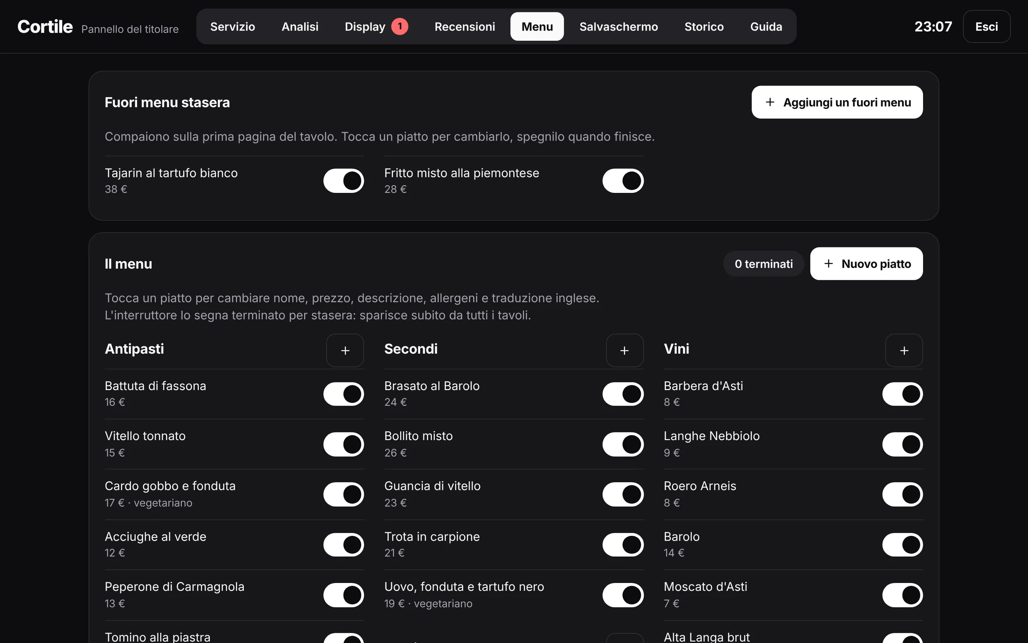The width and height of the screenshot is (1028, 643).
Task: Open the Display tab with notification
Action: click(376, 27)
